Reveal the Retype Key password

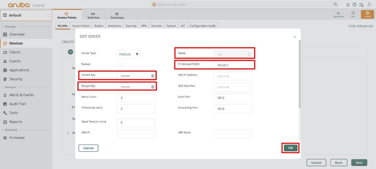click(x=153, y=87)
